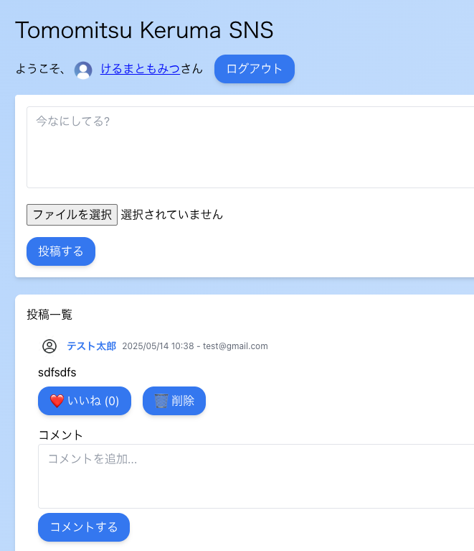Click the sdfsdfs post body text

pos(57,373)
